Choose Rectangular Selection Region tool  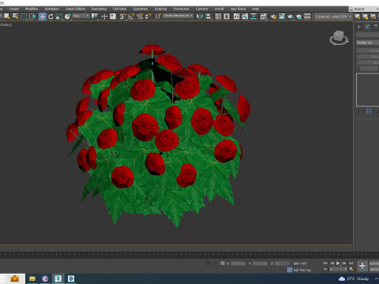pos(24,17)
